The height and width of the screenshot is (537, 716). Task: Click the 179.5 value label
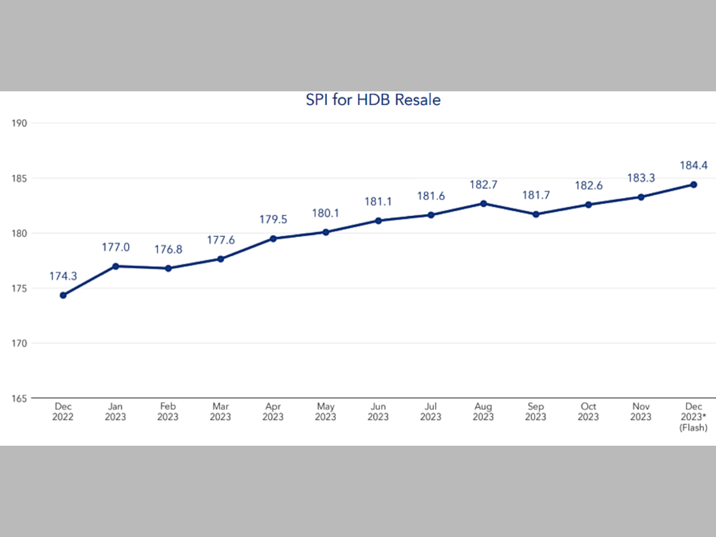pos(273,220)
